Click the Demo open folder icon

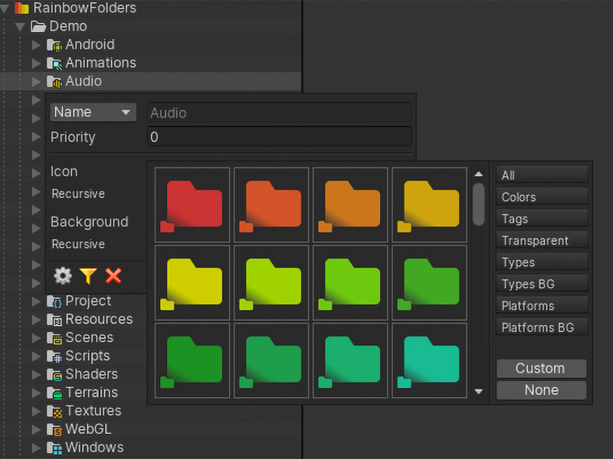point(38,27)
